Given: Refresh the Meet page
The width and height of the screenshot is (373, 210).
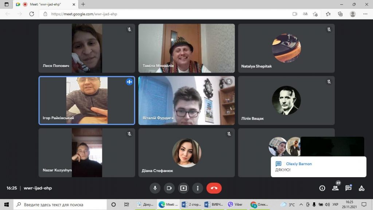Looking at the screenshot, I should click(32, 14).
